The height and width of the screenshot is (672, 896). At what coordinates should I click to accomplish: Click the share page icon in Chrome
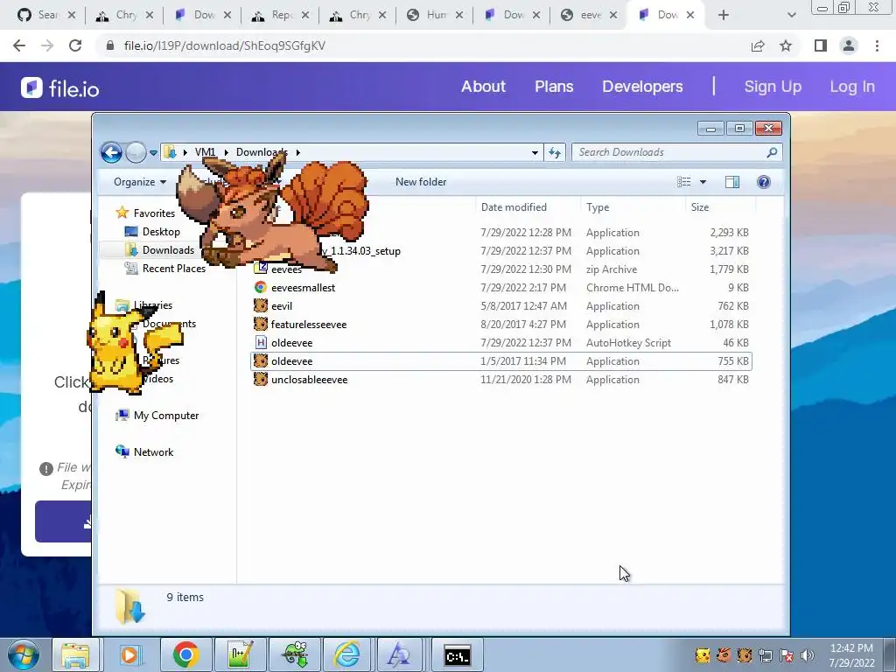[758, 45]
